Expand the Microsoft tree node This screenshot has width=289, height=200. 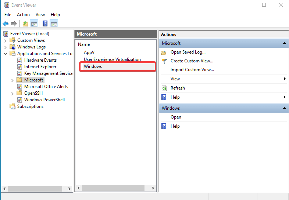pos(12,80)
